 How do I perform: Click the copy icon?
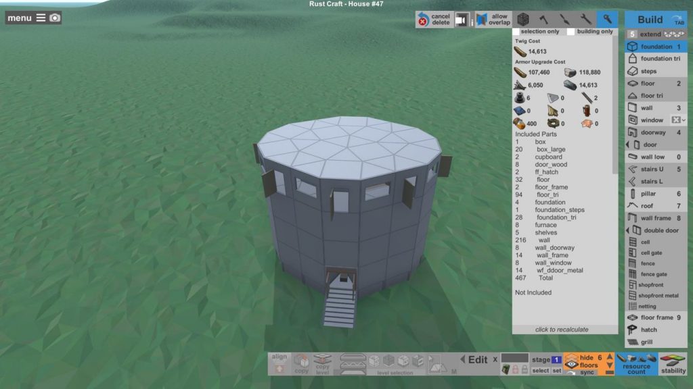click(301, 364)
